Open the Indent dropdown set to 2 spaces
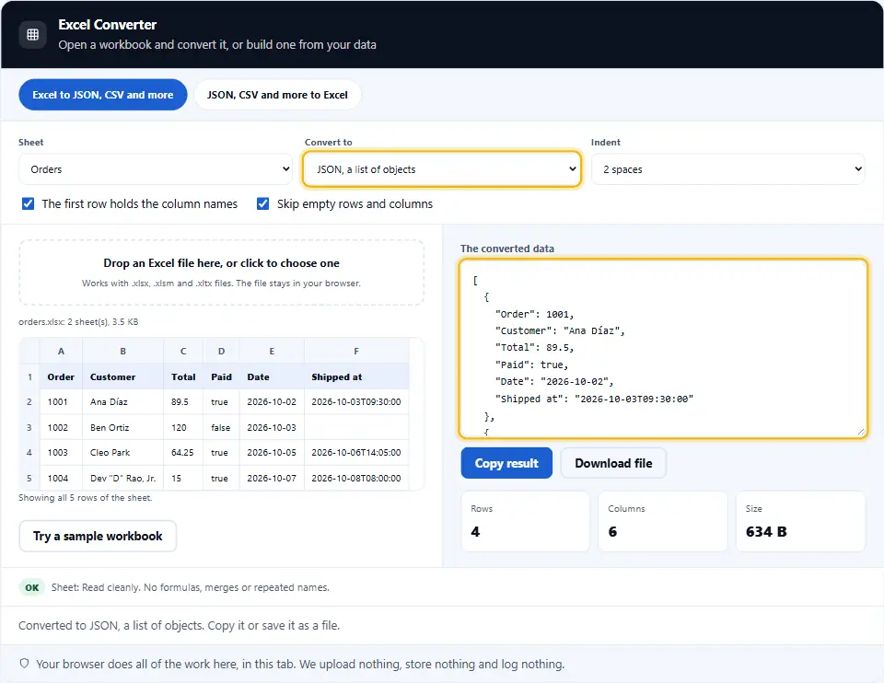 coord(727,169)
